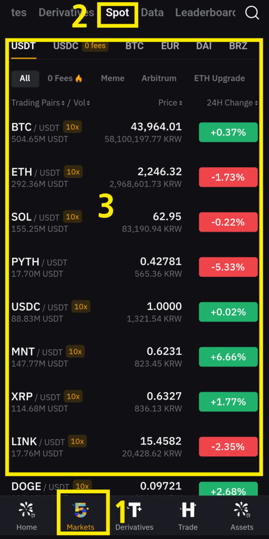The image size is (269, 539).
Task: Switch to the USDC quote tab
Action: [66, 46]
